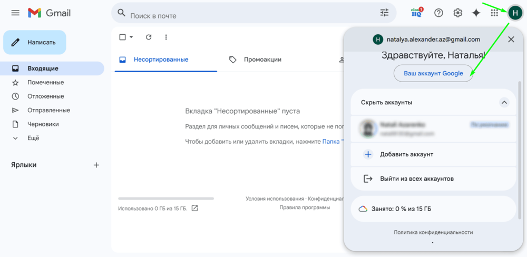This screenshot has height=257, width=527.
Task: Open the Help question mark icon
Action: click(x=438, y=13)
